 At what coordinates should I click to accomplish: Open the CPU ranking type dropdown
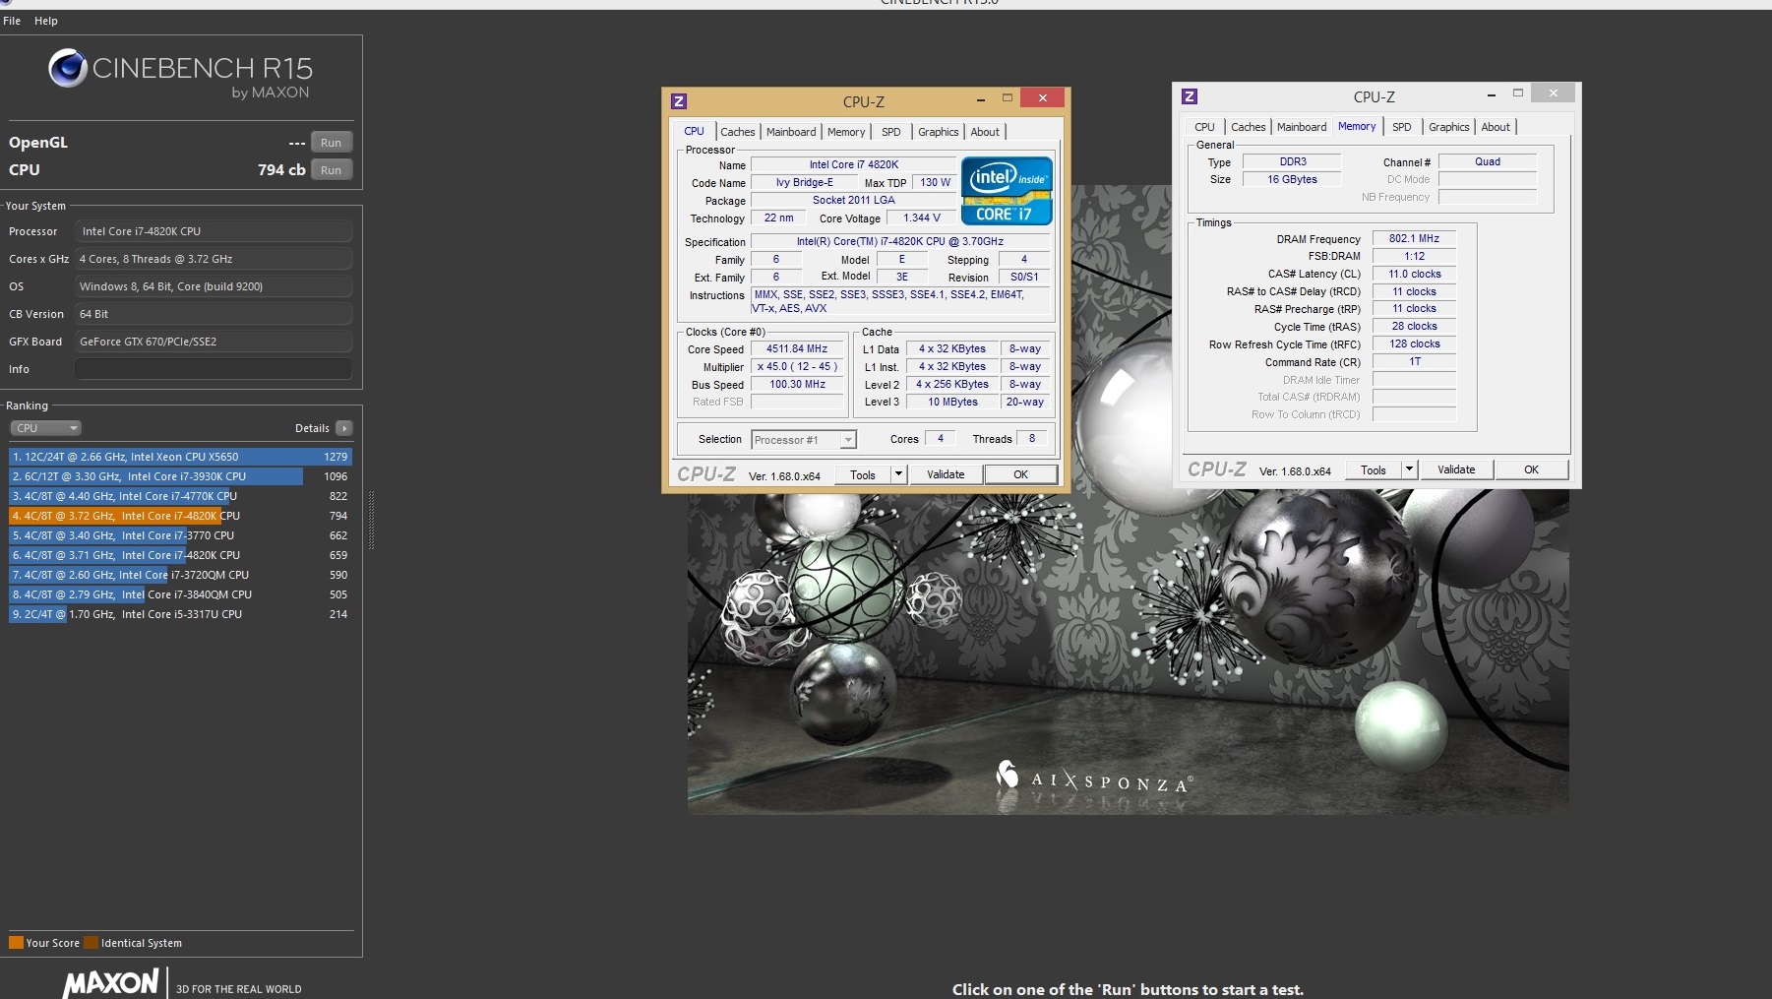click(45, 428)
